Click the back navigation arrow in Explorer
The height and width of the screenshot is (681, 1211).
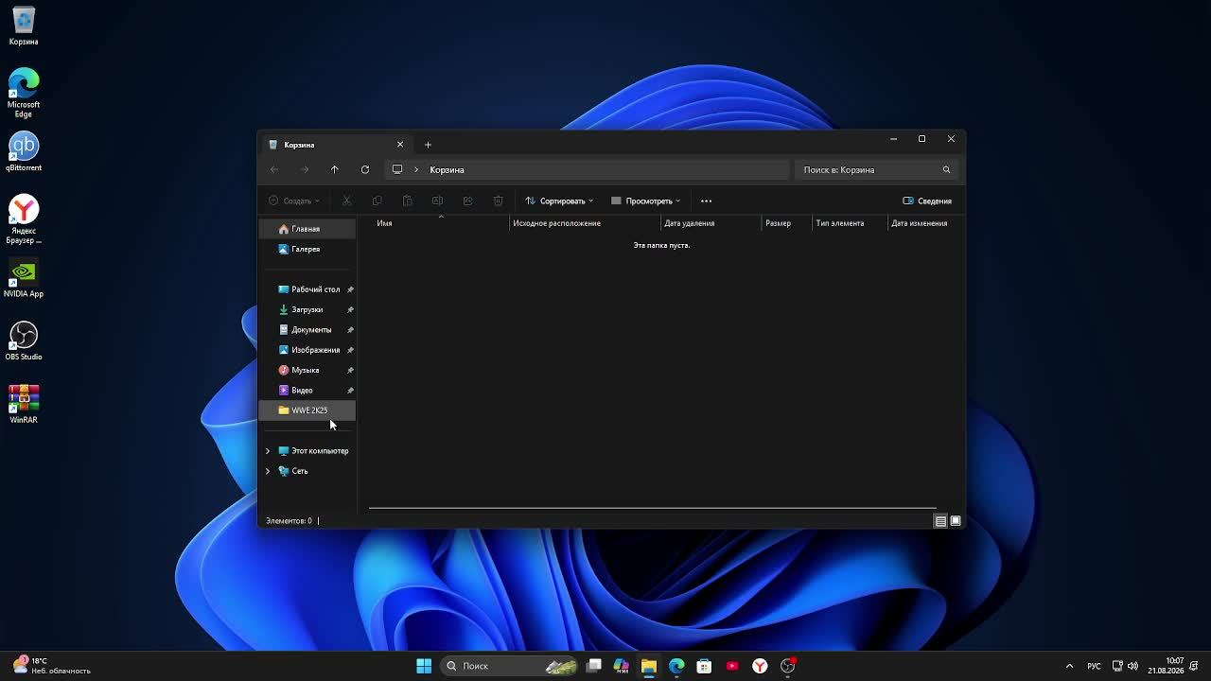[x=274, y=170]
